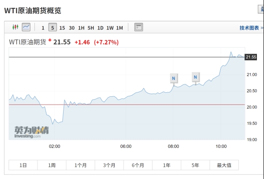The width and height of the screenshot is (264, 179).
Task: Select the 1日 range tab
Action: pos(23,165)
